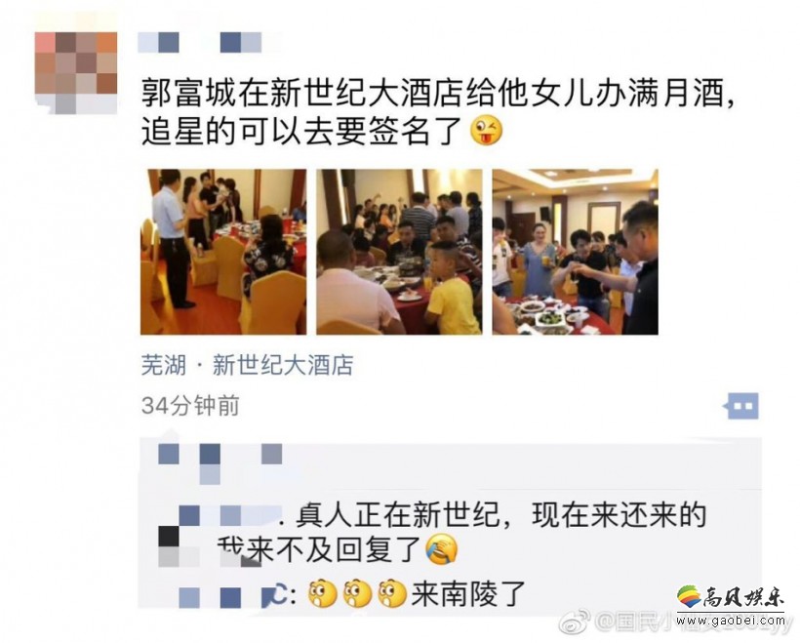
Task: Tap the blurred names in the likes row
Action: (220, 462)
